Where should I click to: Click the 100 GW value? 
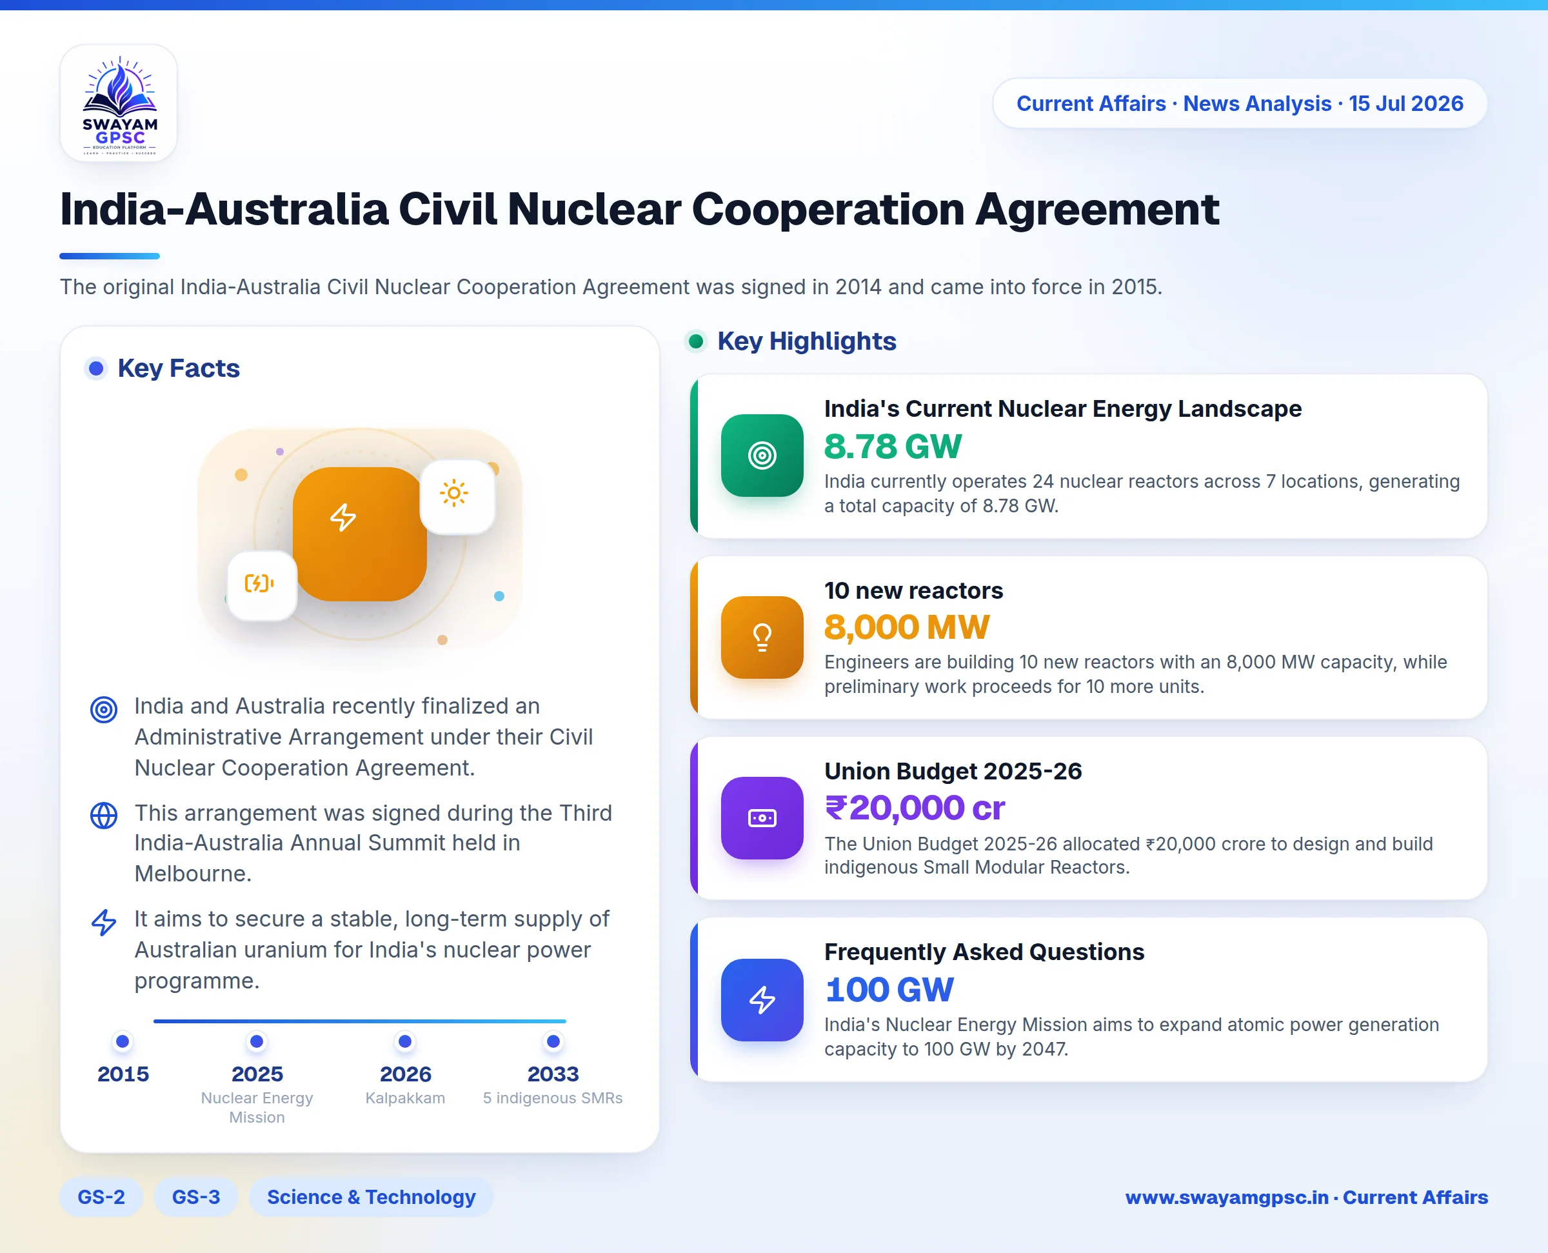click(889, 990)
